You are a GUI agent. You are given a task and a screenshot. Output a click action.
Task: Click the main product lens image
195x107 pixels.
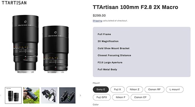tap(40, 44)
